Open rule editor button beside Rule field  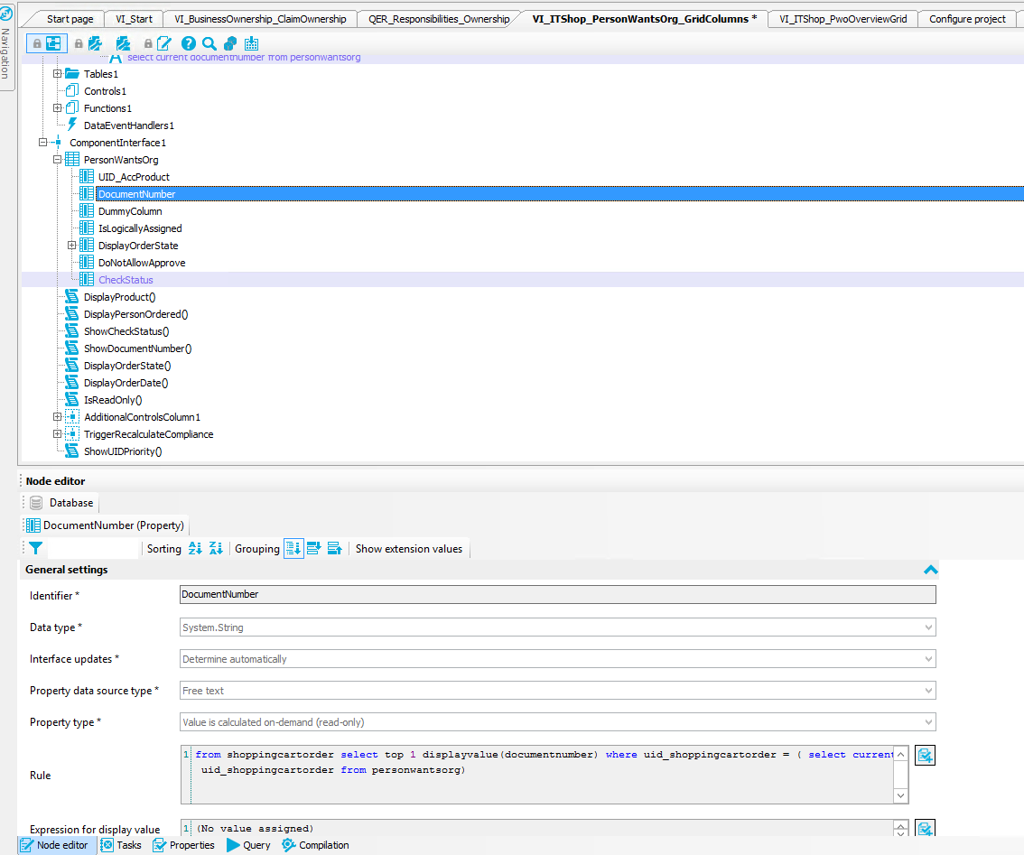(x=925, y=756)
